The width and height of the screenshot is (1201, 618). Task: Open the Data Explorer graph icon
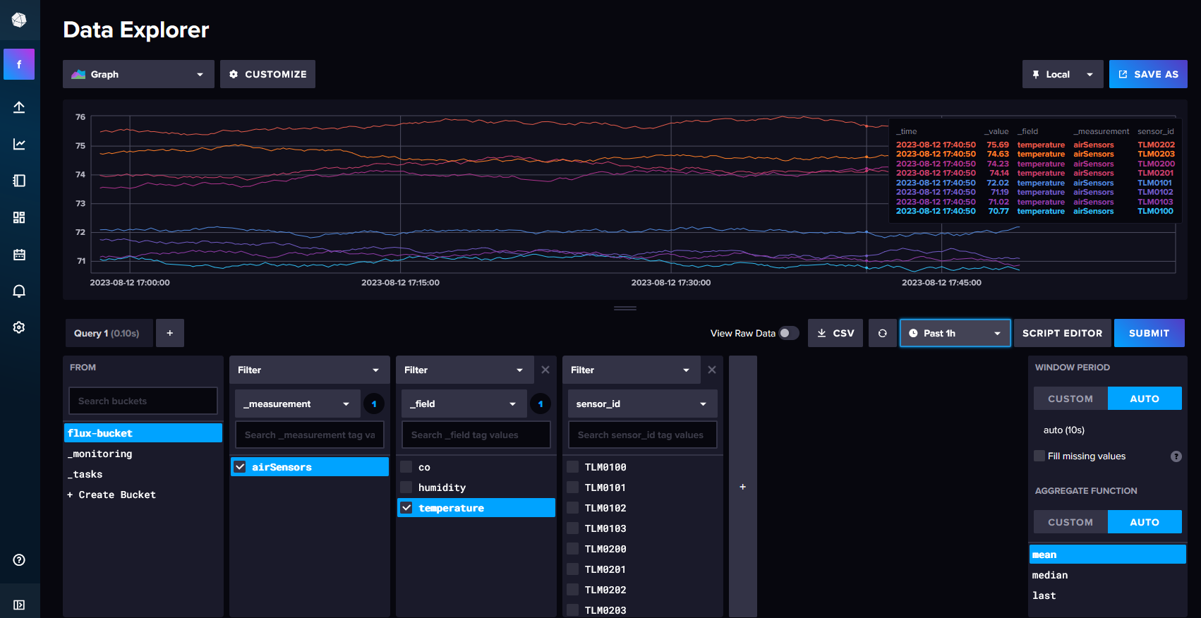[x=19, y=144]
